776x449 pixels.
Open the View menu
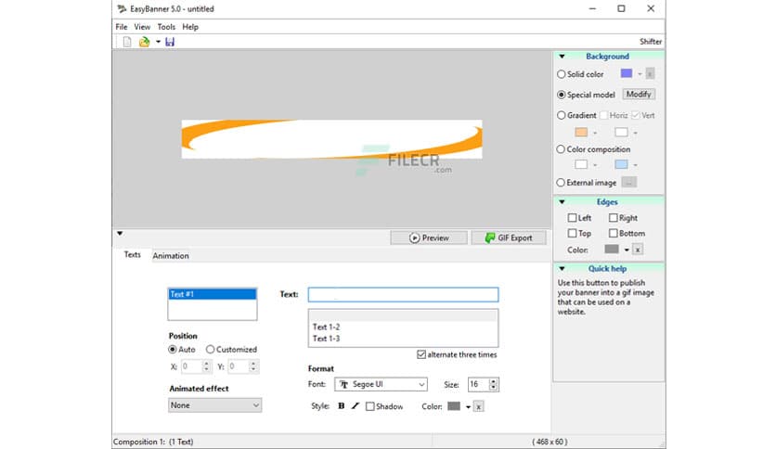click(x=142, y=27)
